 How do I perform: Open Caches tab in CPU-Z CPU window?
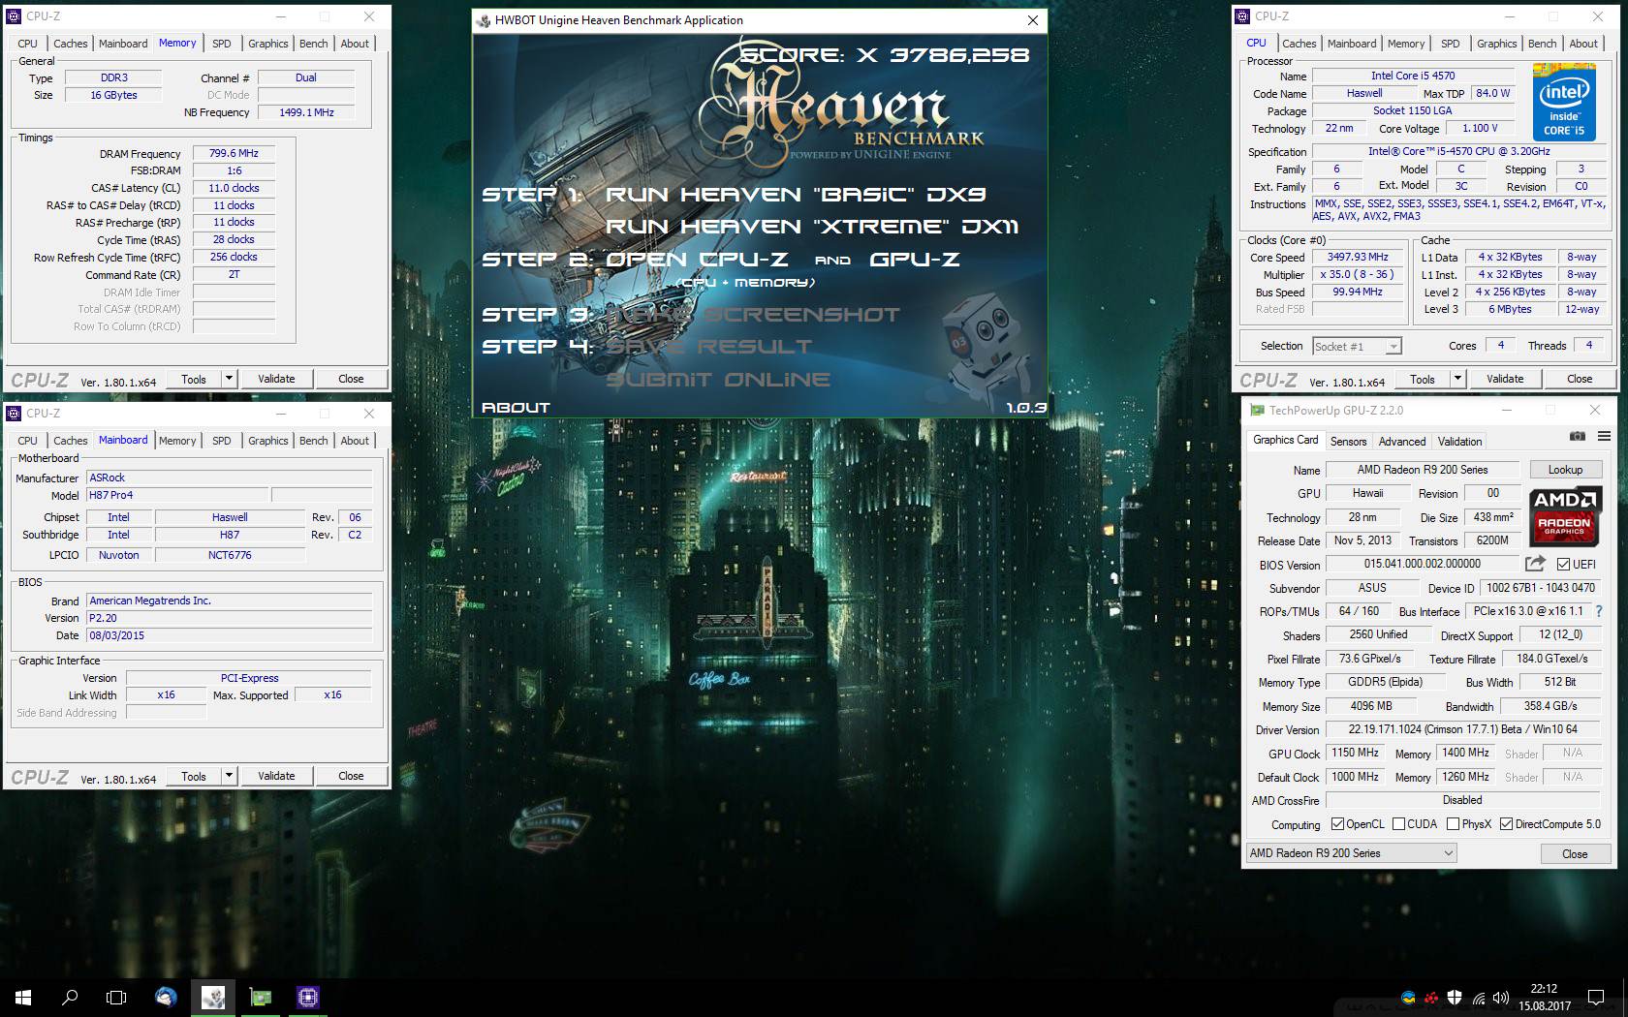[1299, 44]
